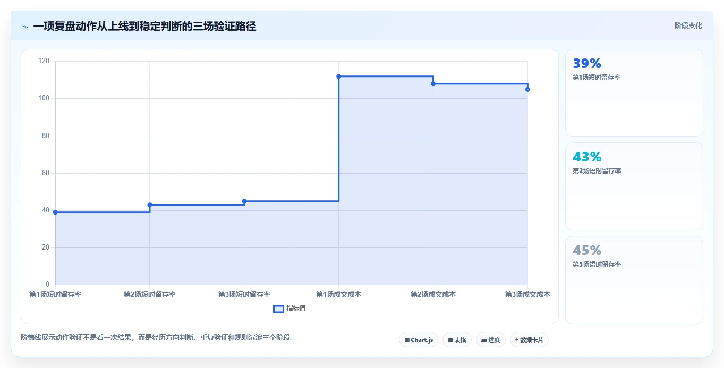Screen dimensions: 724x368
Task: Click the y-axis value 120
Action: 44,61
